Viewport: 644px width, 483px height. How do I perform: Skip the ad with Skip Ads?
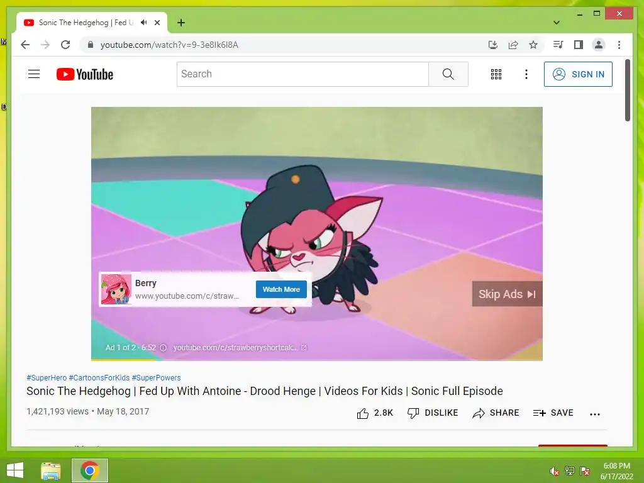tap(508, 294)
